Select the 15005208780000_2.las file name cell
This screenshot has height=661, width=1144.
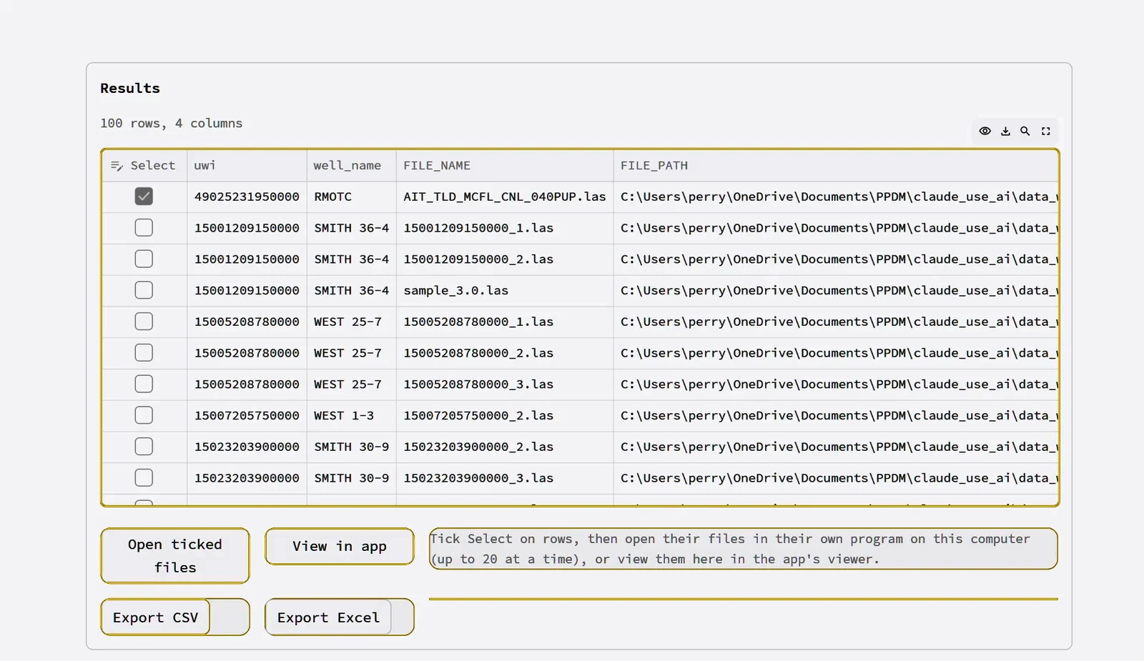[505, 353]
